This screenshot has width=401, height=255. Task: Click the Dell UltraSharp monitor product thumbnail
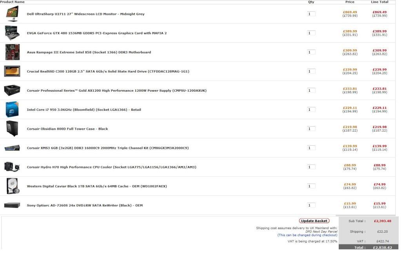pos(12,14)
